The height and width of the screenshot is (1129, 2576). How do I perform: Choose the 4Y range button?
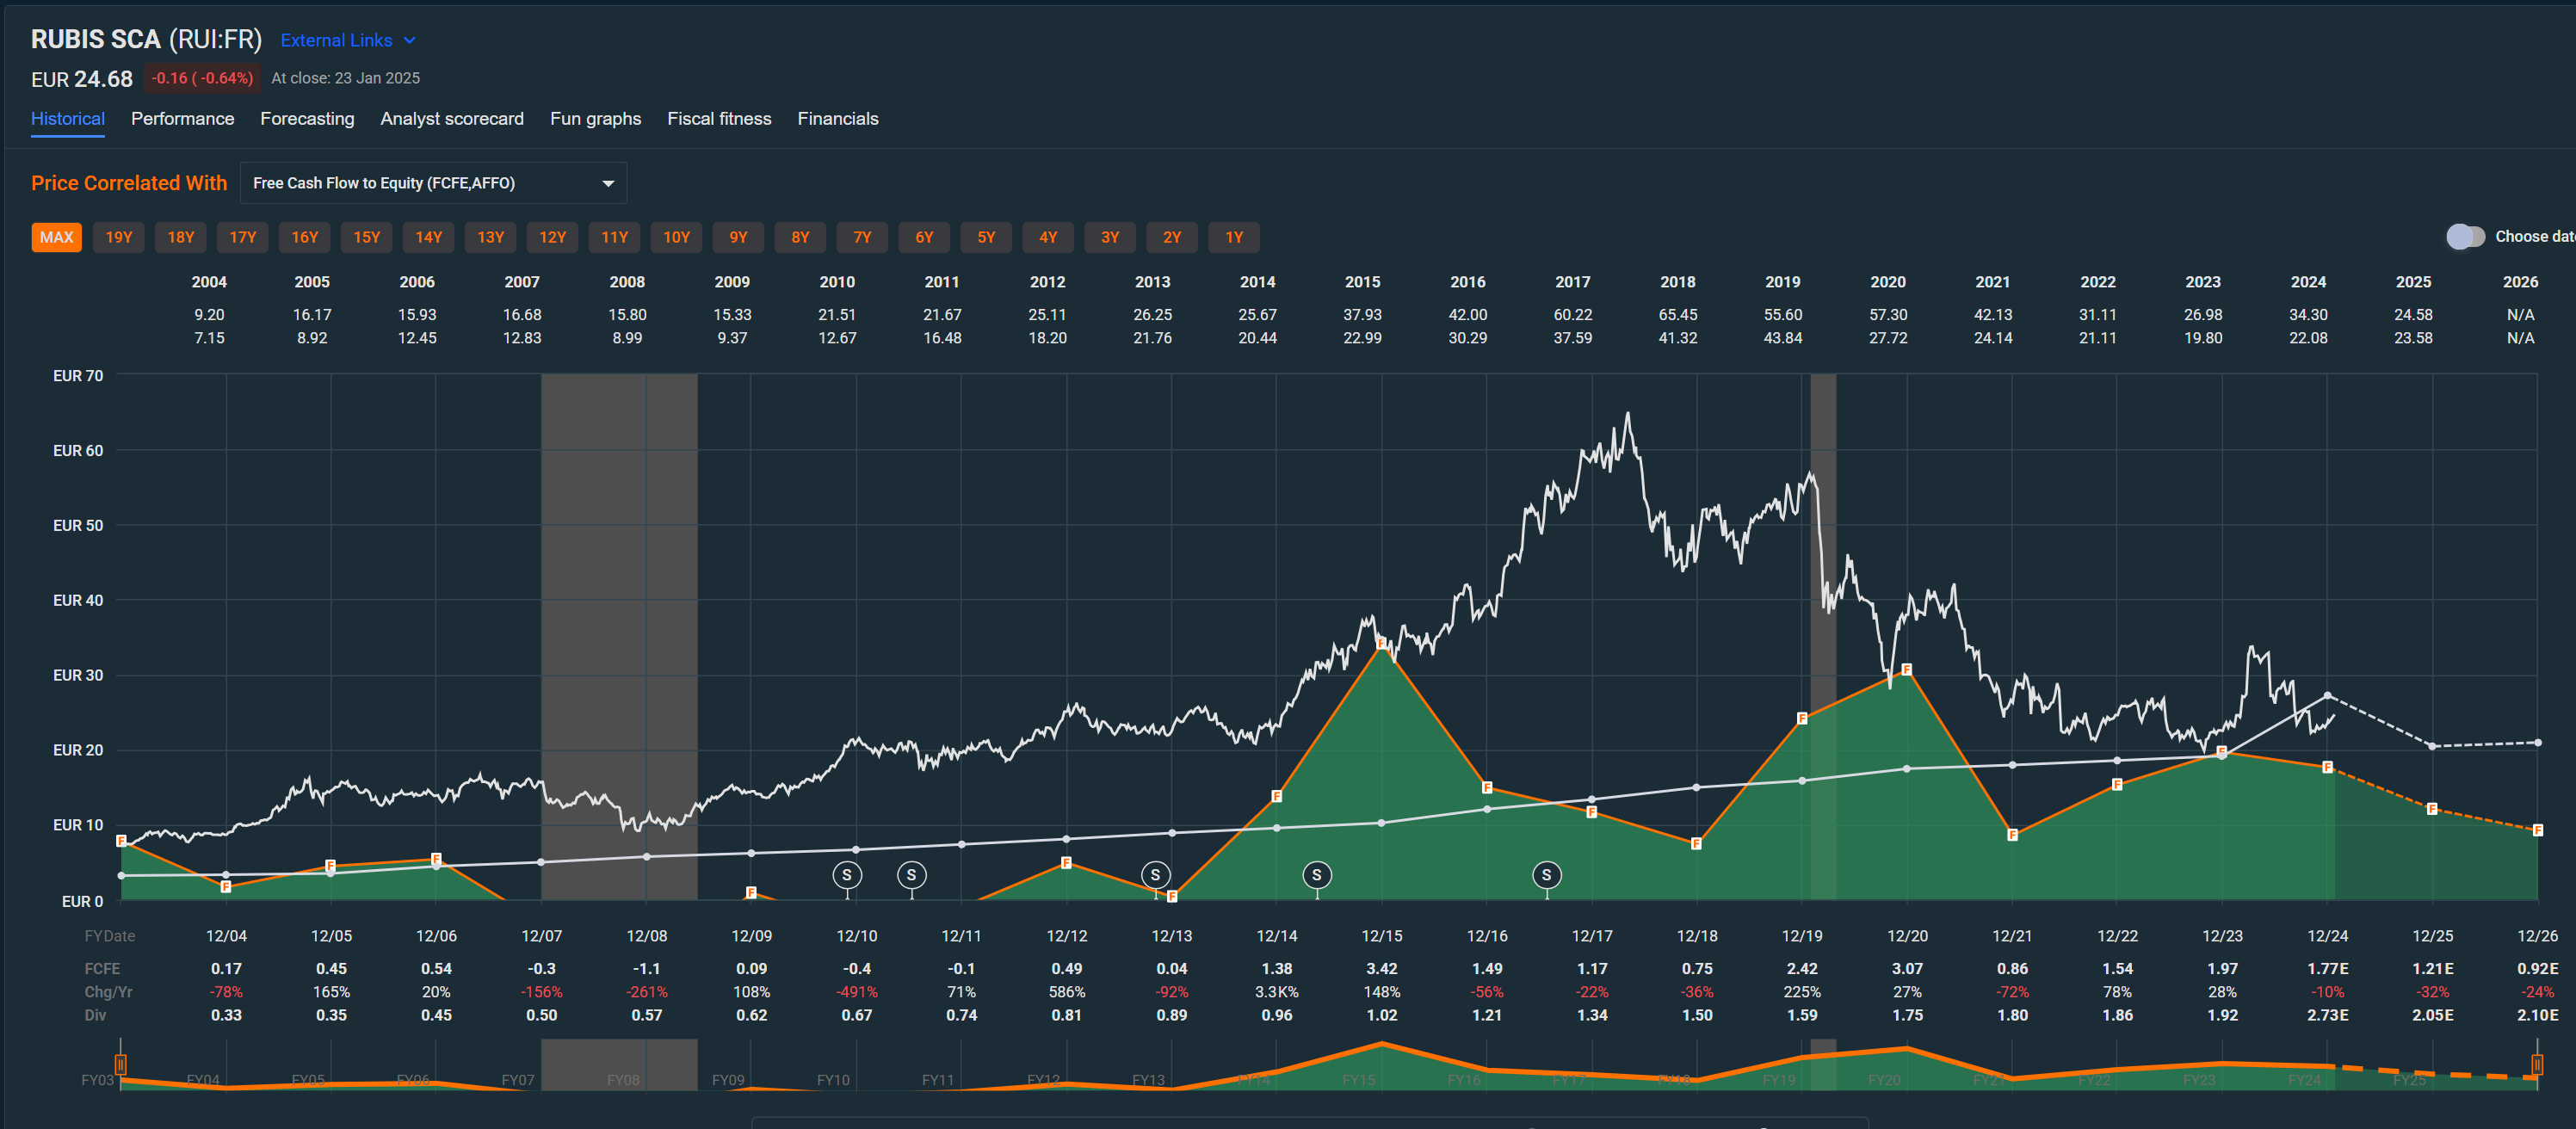1049,237
